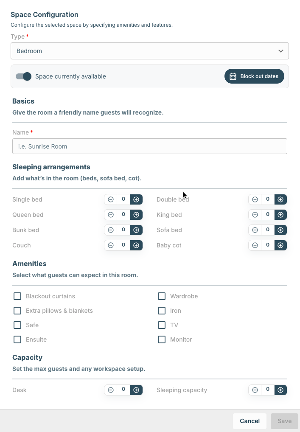Image resolution: width=300 pixels, height=432 pixels.
Task: Check the Blackout curtains checkbox
Action: click(x=17, y=296)
